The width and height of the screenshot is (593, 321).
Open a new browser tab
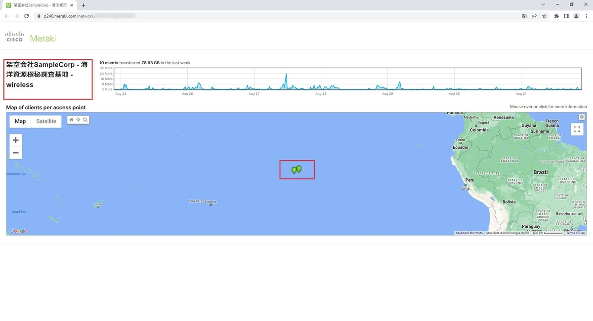[83, 5]
